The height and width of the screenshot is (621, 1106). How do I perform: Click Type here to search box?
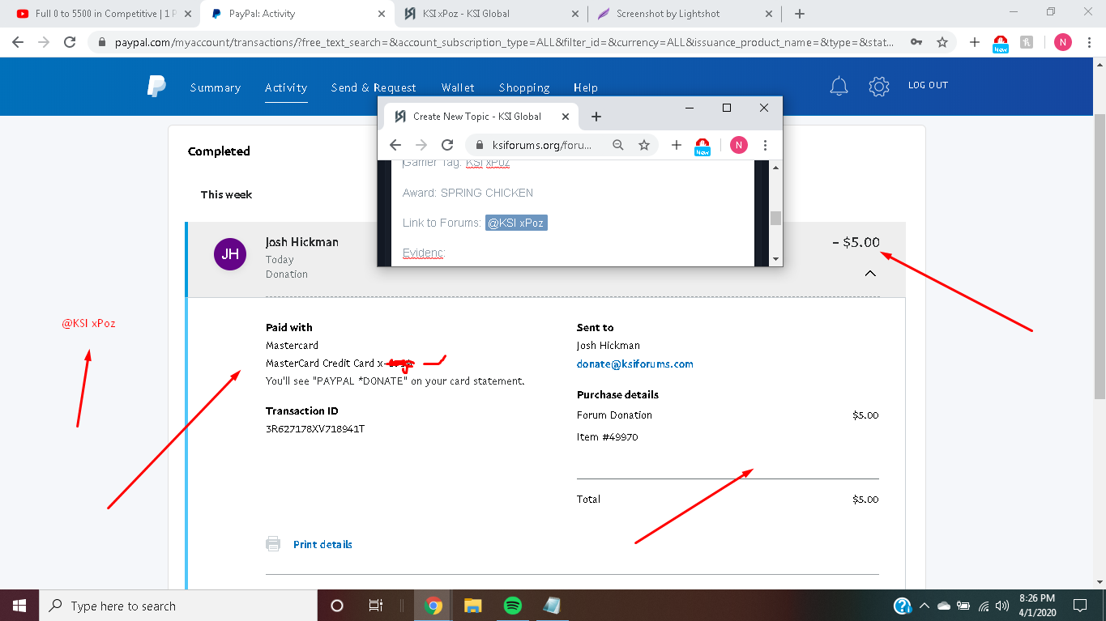pos(177,606)
